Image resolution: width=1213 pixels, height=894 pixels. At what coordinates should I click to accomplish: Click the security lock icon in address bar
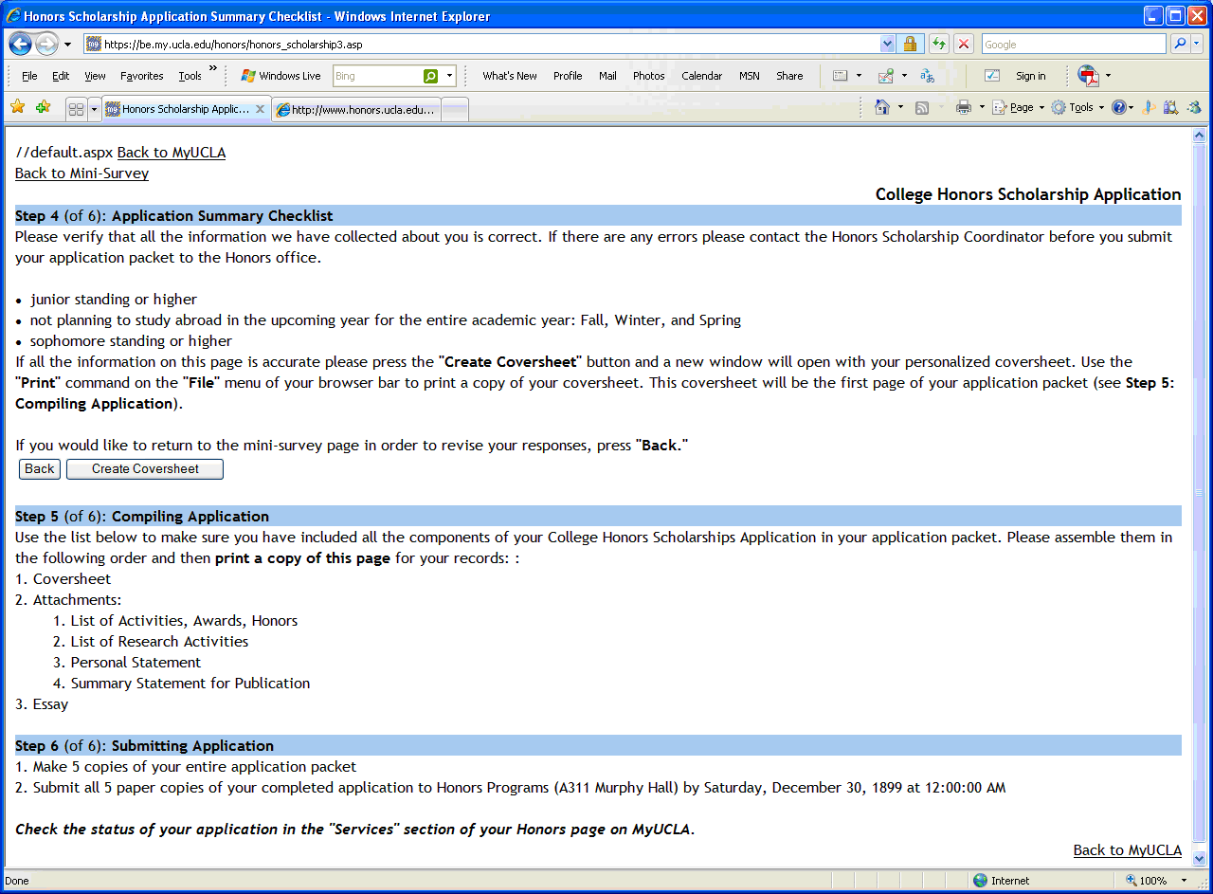pyautogui.click(x=910, y=44)
